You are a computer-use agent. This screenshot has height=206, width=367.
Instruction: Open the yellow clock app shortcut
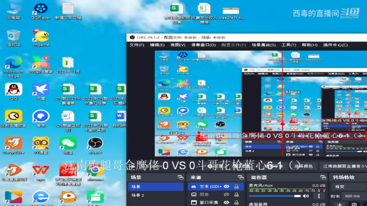(x=14, y=119)
